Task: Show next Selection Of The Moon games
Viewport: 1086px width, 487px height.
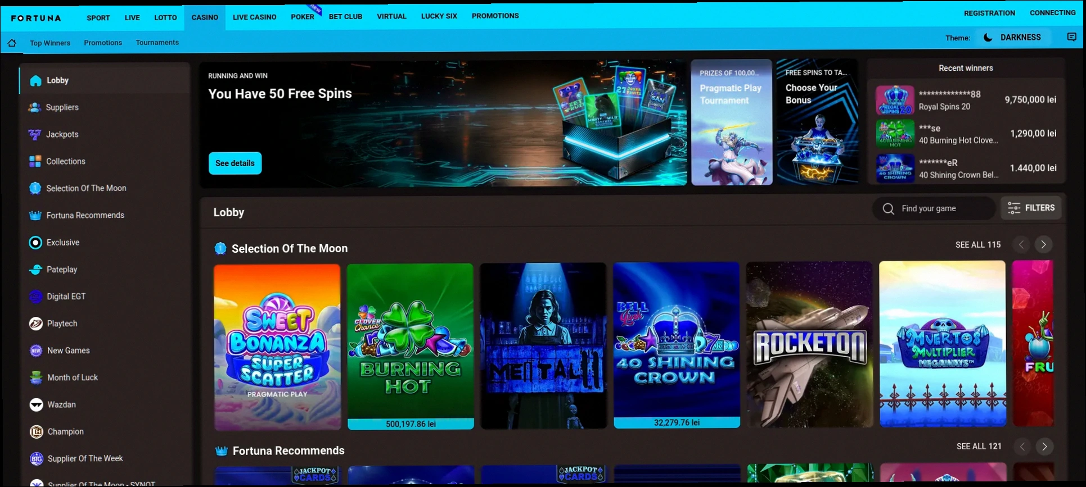Action: coord(1043,244)
